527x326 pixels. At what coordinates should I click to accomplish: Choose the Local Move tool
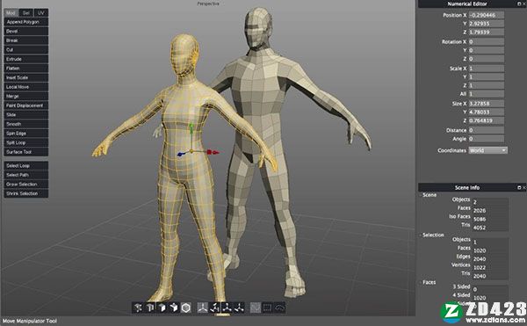pos(26,87)
